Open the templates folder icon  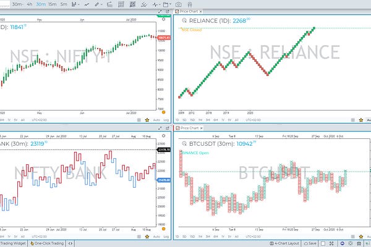(x=166, y=4)
